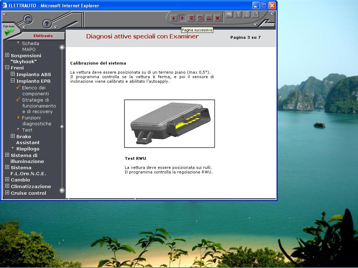
Task: Expand the Sistema F.L.Ore.N.C.E. section
Action: [x=7, y=167]
